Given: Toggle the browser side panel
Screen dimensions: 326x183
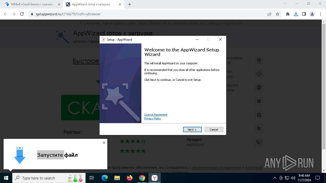Looking at the screenshot, I should click(x=304, y=14).
